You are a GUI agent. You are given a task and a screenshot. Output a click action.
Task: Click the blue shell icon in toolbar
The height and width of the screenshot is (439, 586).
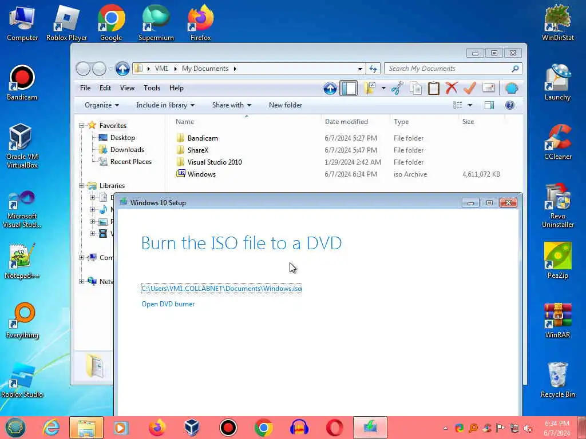click(x=511, y=89)
